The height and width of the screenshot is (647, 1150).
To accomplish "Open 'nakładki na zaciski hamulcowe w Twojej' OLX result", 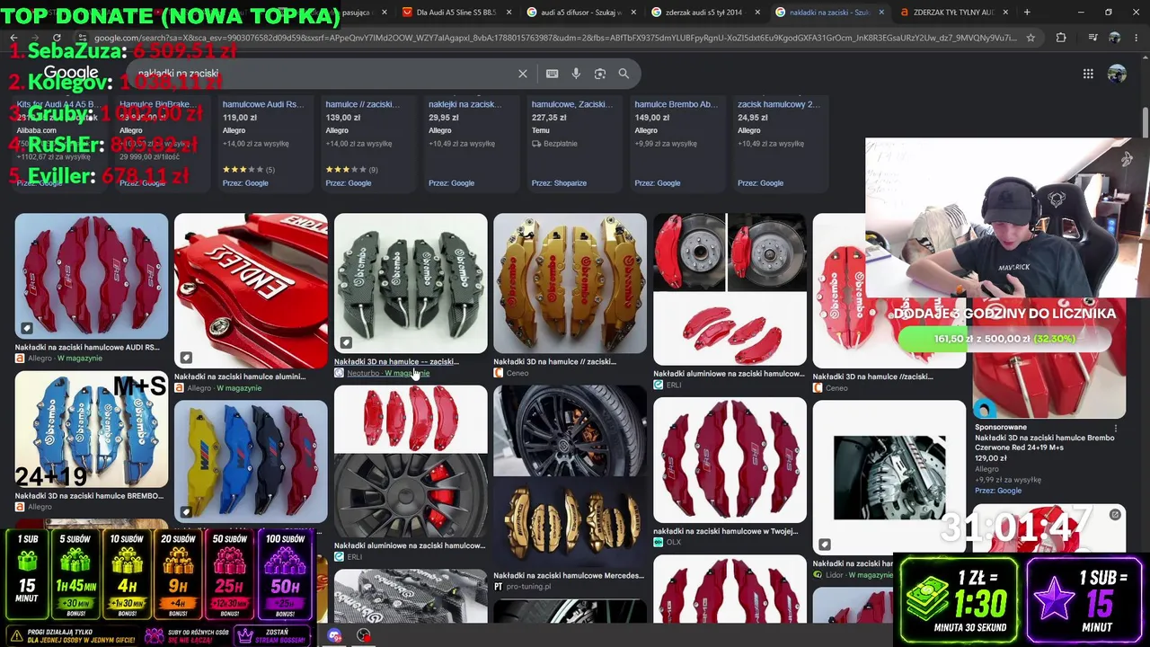I will pos(725,531).
